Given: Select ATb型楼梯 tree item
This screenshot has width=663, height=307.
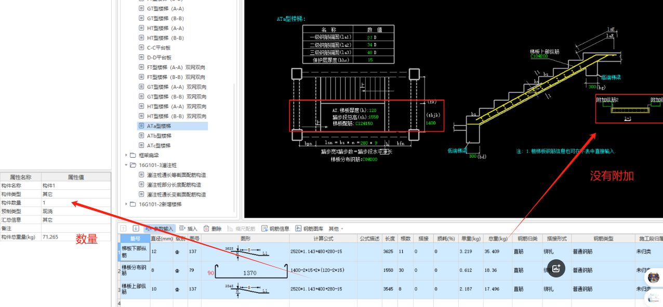Looking at the screenshot, I should [x=159, y=136].
